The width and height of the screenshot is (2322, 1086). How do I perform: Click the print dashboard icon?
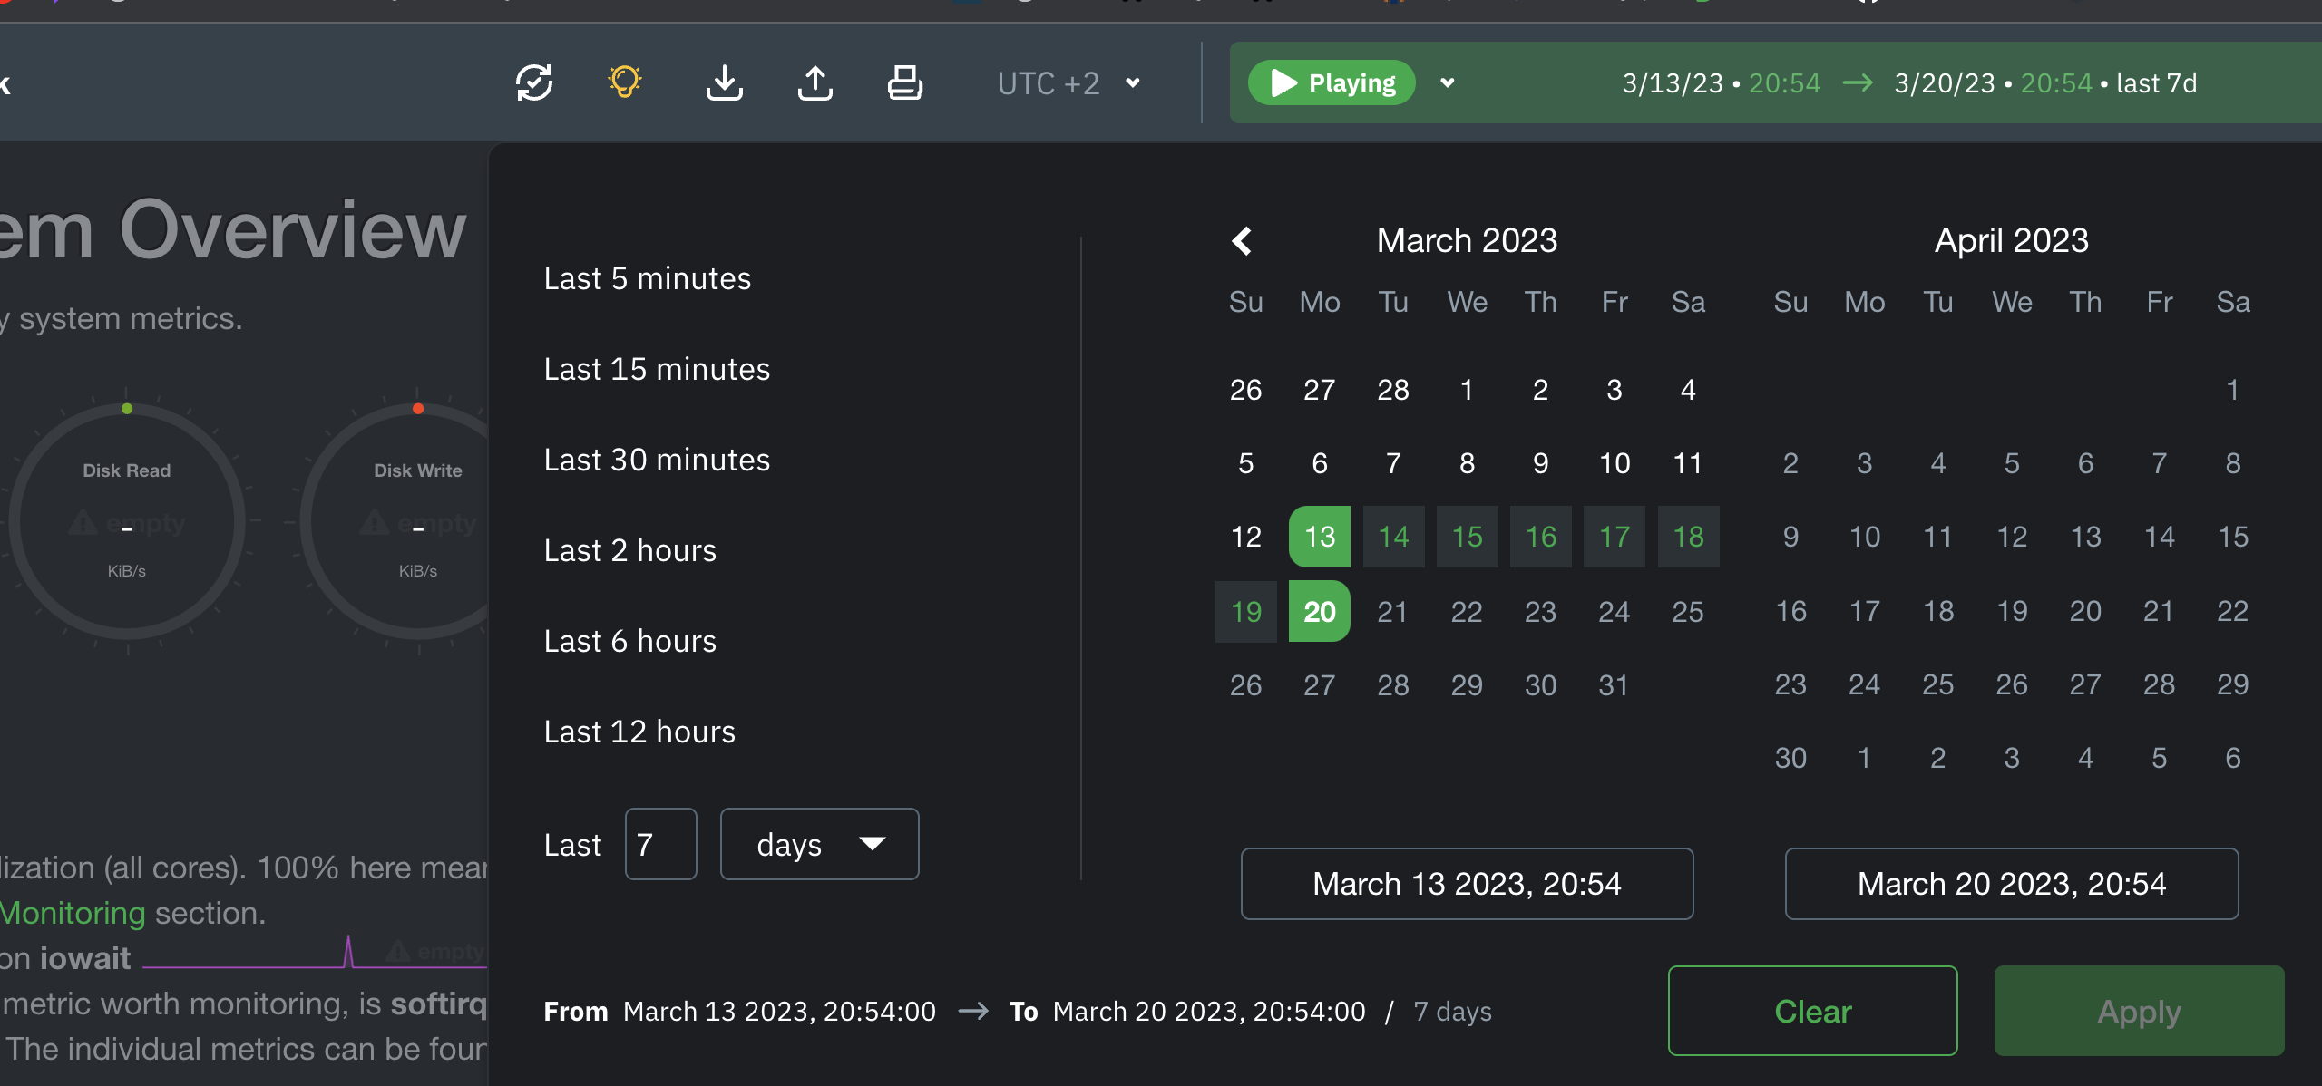[x=904, y=82]
